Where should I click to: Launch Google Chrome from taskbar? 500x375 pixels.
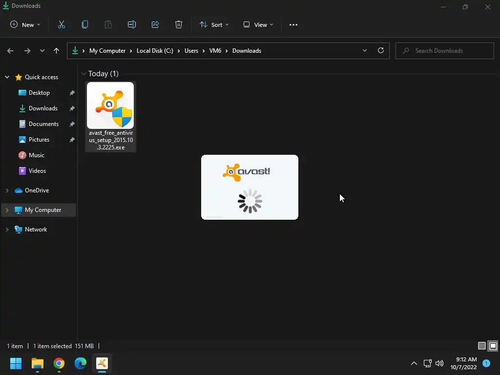(x=59, y=363)
